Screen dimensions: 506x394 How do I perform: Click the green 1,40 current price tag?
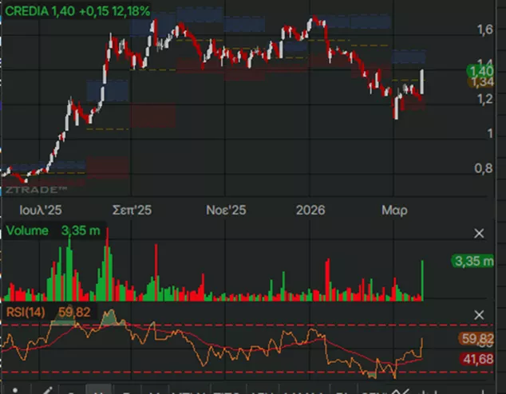pyautogui.click(x=482, y=71)
